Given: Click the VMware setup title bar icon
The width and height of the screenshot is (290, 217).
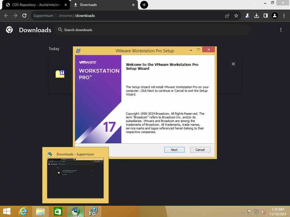Looking at the screenshot, I should click(x=78, y=50).
